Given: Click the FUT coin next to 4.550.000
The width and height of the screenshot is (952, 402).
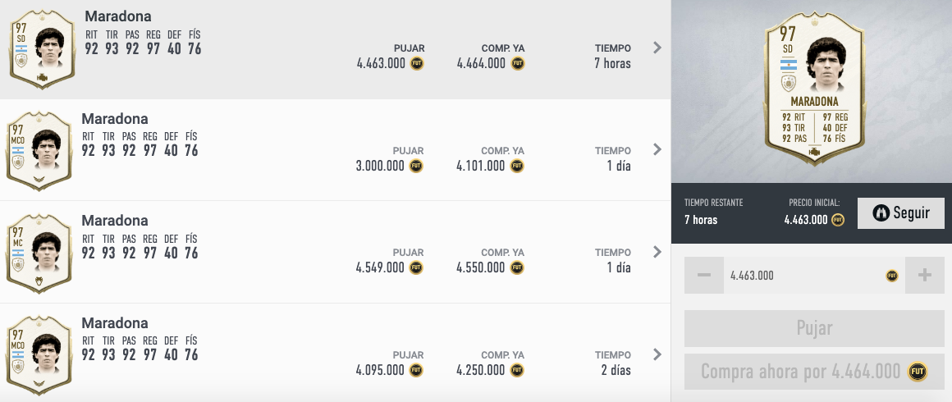Looking at the screenshot, I should 517,267.
